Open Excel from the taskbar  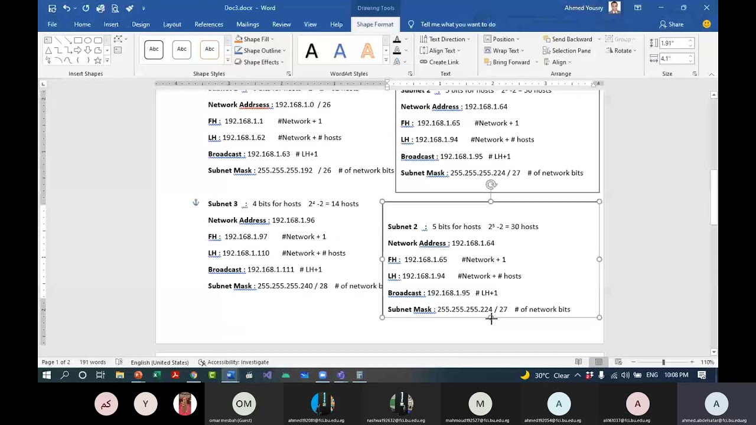pos(156,375)
